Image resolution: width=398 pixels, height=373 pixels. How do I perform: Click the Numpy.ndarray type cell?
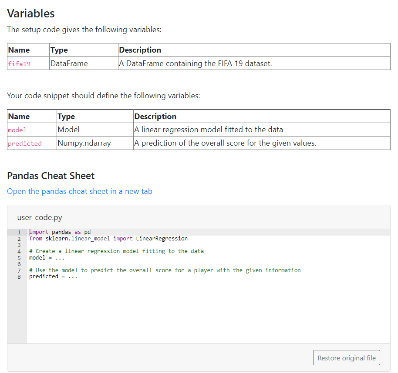[x=95, y=143]
